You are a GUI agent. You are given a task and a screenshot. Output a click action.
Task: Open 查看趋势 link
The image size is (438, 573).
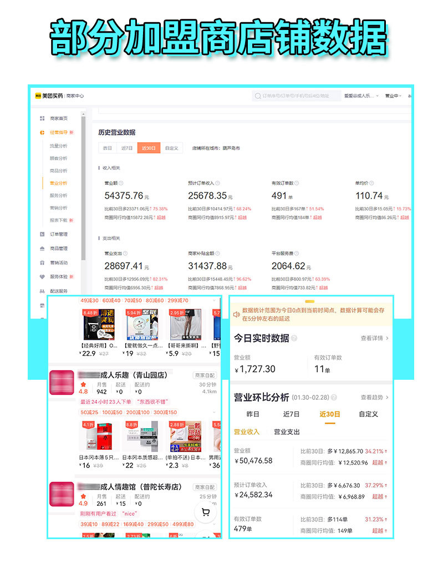374,397
